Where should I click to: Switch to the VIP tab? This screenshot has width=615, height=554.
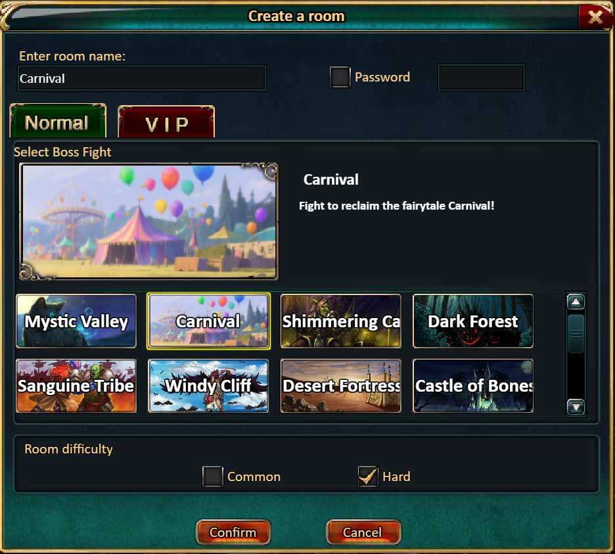166,122
